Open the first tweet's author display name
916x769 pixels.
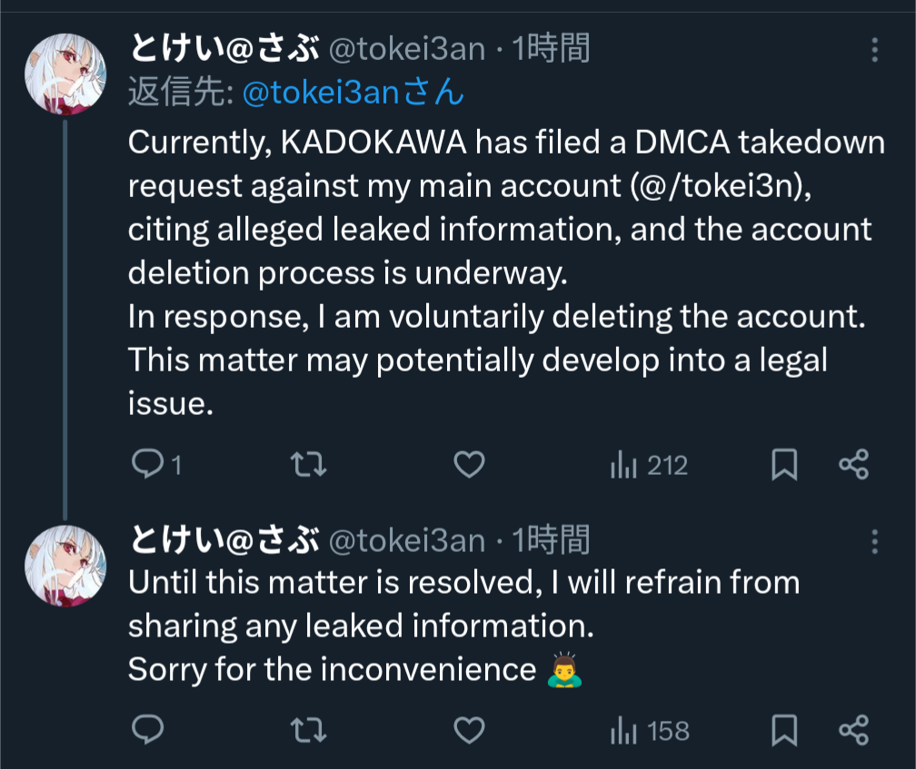point(223,48)
